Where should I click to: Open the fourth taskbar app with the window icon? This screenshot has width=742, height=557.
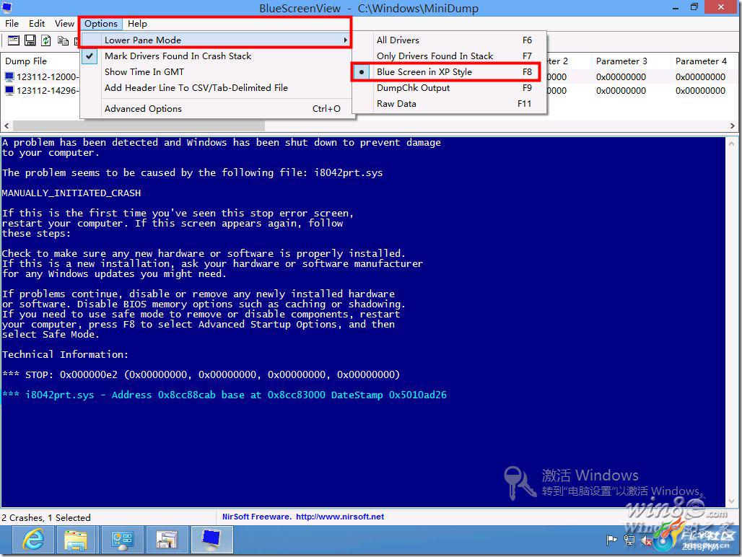click(167, 540)
